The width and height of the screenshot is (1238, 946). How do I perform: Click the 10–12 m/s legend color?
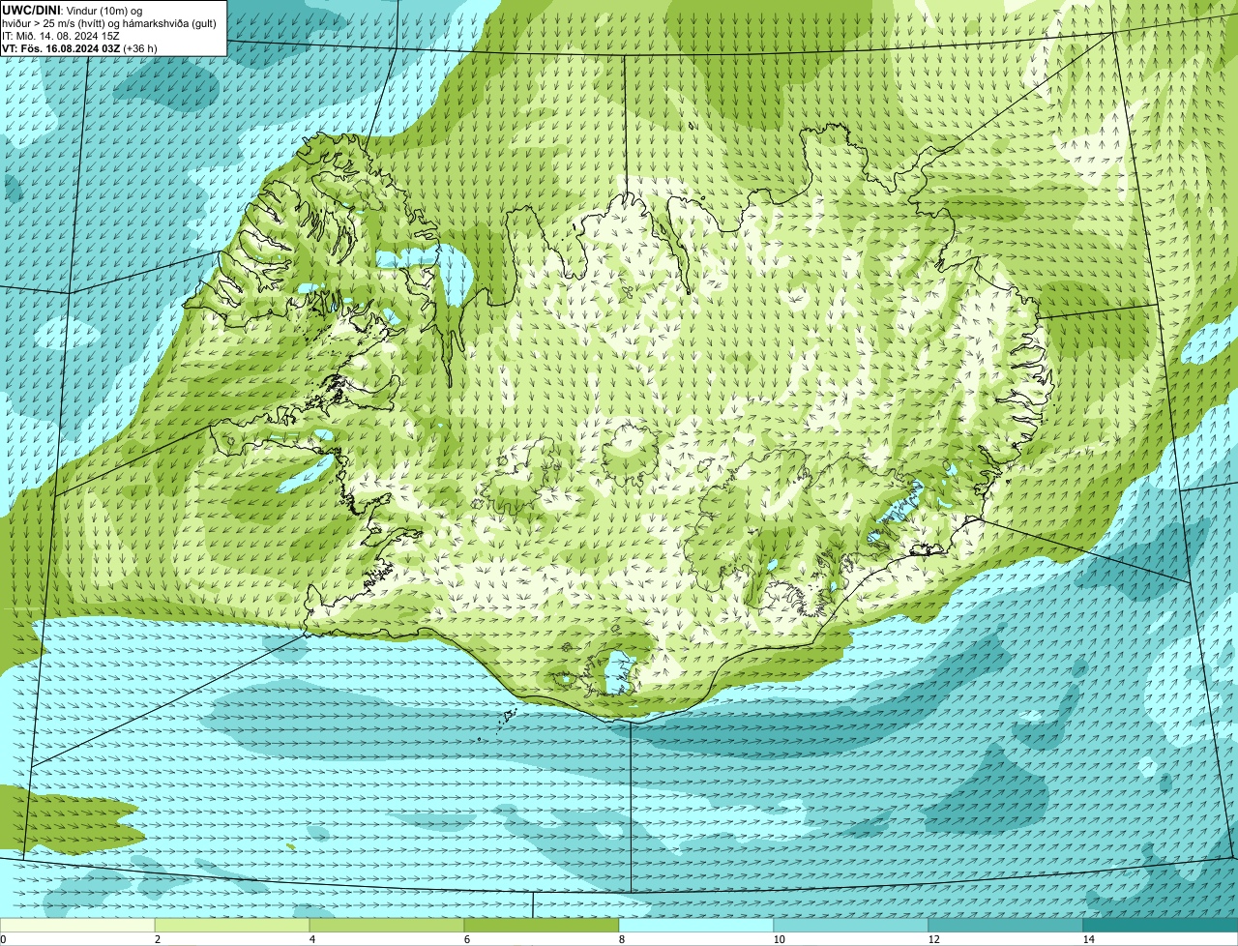pos(851,925)
